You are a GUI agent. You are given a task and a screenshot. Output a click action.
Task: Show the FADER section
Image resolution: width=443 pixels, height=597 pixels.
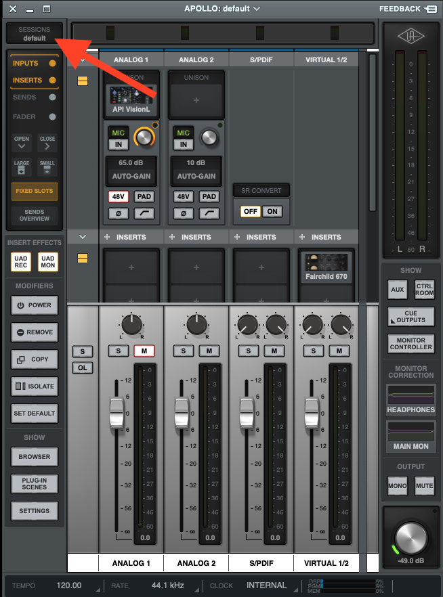tap(35, 116)
